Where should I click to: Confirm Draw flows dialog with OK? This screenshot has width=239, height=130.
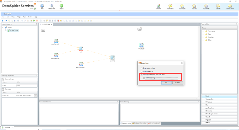[167, 83]
